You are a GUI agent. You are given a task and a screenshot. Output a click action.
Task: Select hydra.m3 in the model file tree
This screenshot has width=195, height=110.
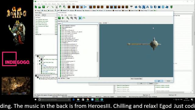point(64,60)
